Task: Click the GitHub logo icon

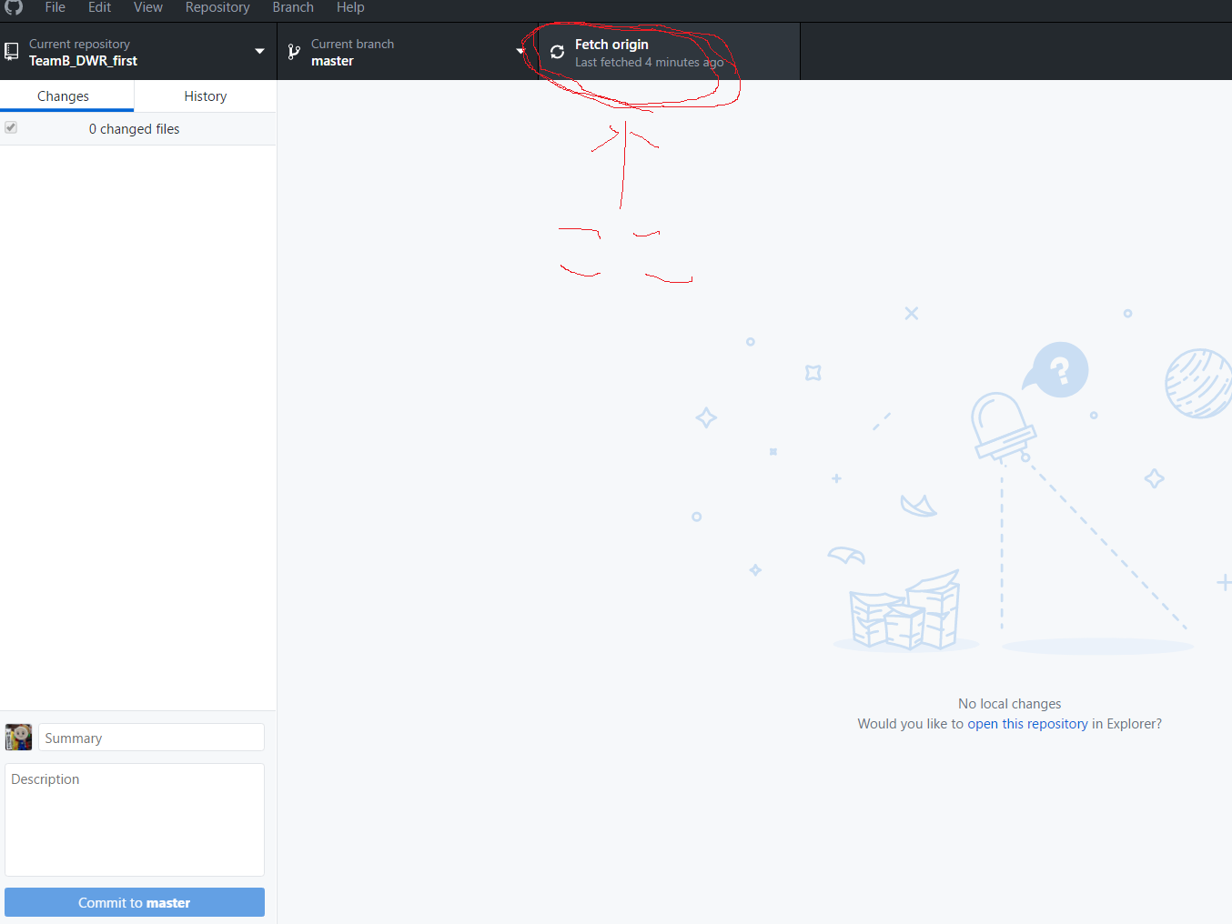Action: [x=14, y=6]
